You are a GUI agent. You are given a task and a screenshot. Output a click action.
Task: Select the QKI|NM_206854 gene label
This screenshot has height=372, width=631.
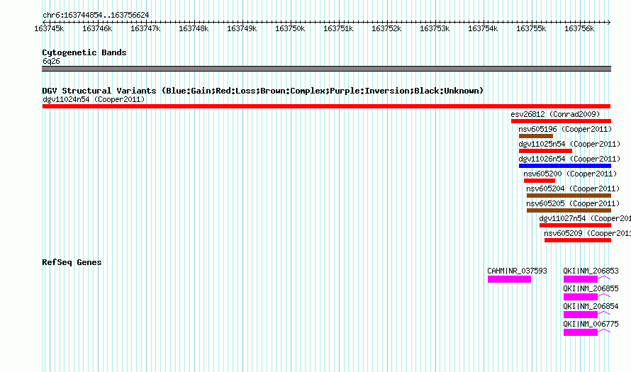click(x=591, y=306)
